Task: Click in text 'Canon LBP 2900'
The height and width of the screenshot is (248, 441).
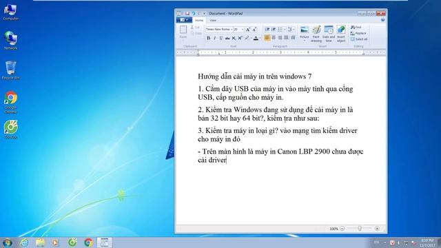Action: point(303,152)
